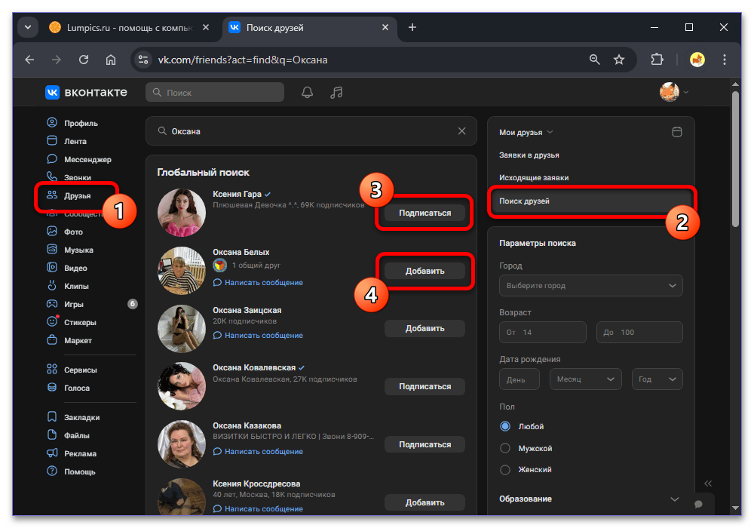Open Реклама ads section
Image resolution: width=754 pixels, height=528 pixels.
coord(72,453)
